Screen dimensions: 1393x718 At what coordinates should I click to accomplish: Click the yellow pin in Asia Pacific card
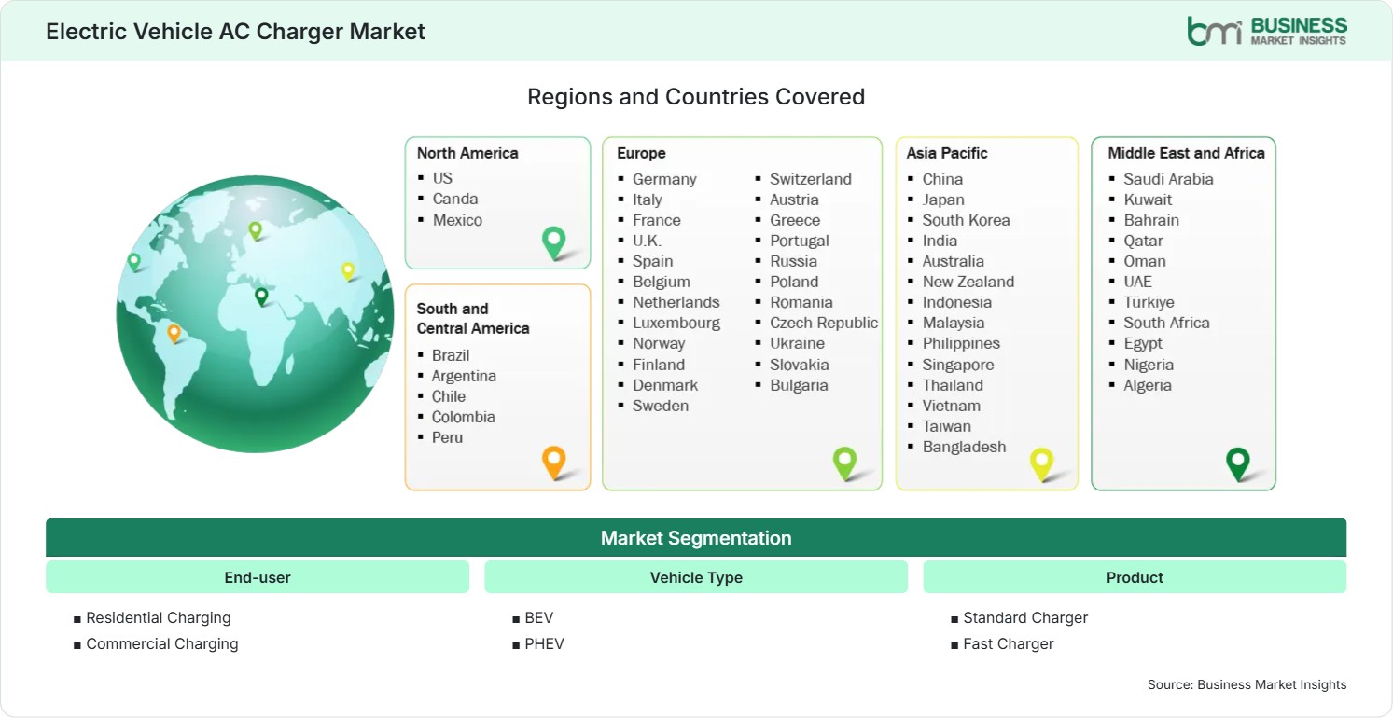(x=1041, y=463)
